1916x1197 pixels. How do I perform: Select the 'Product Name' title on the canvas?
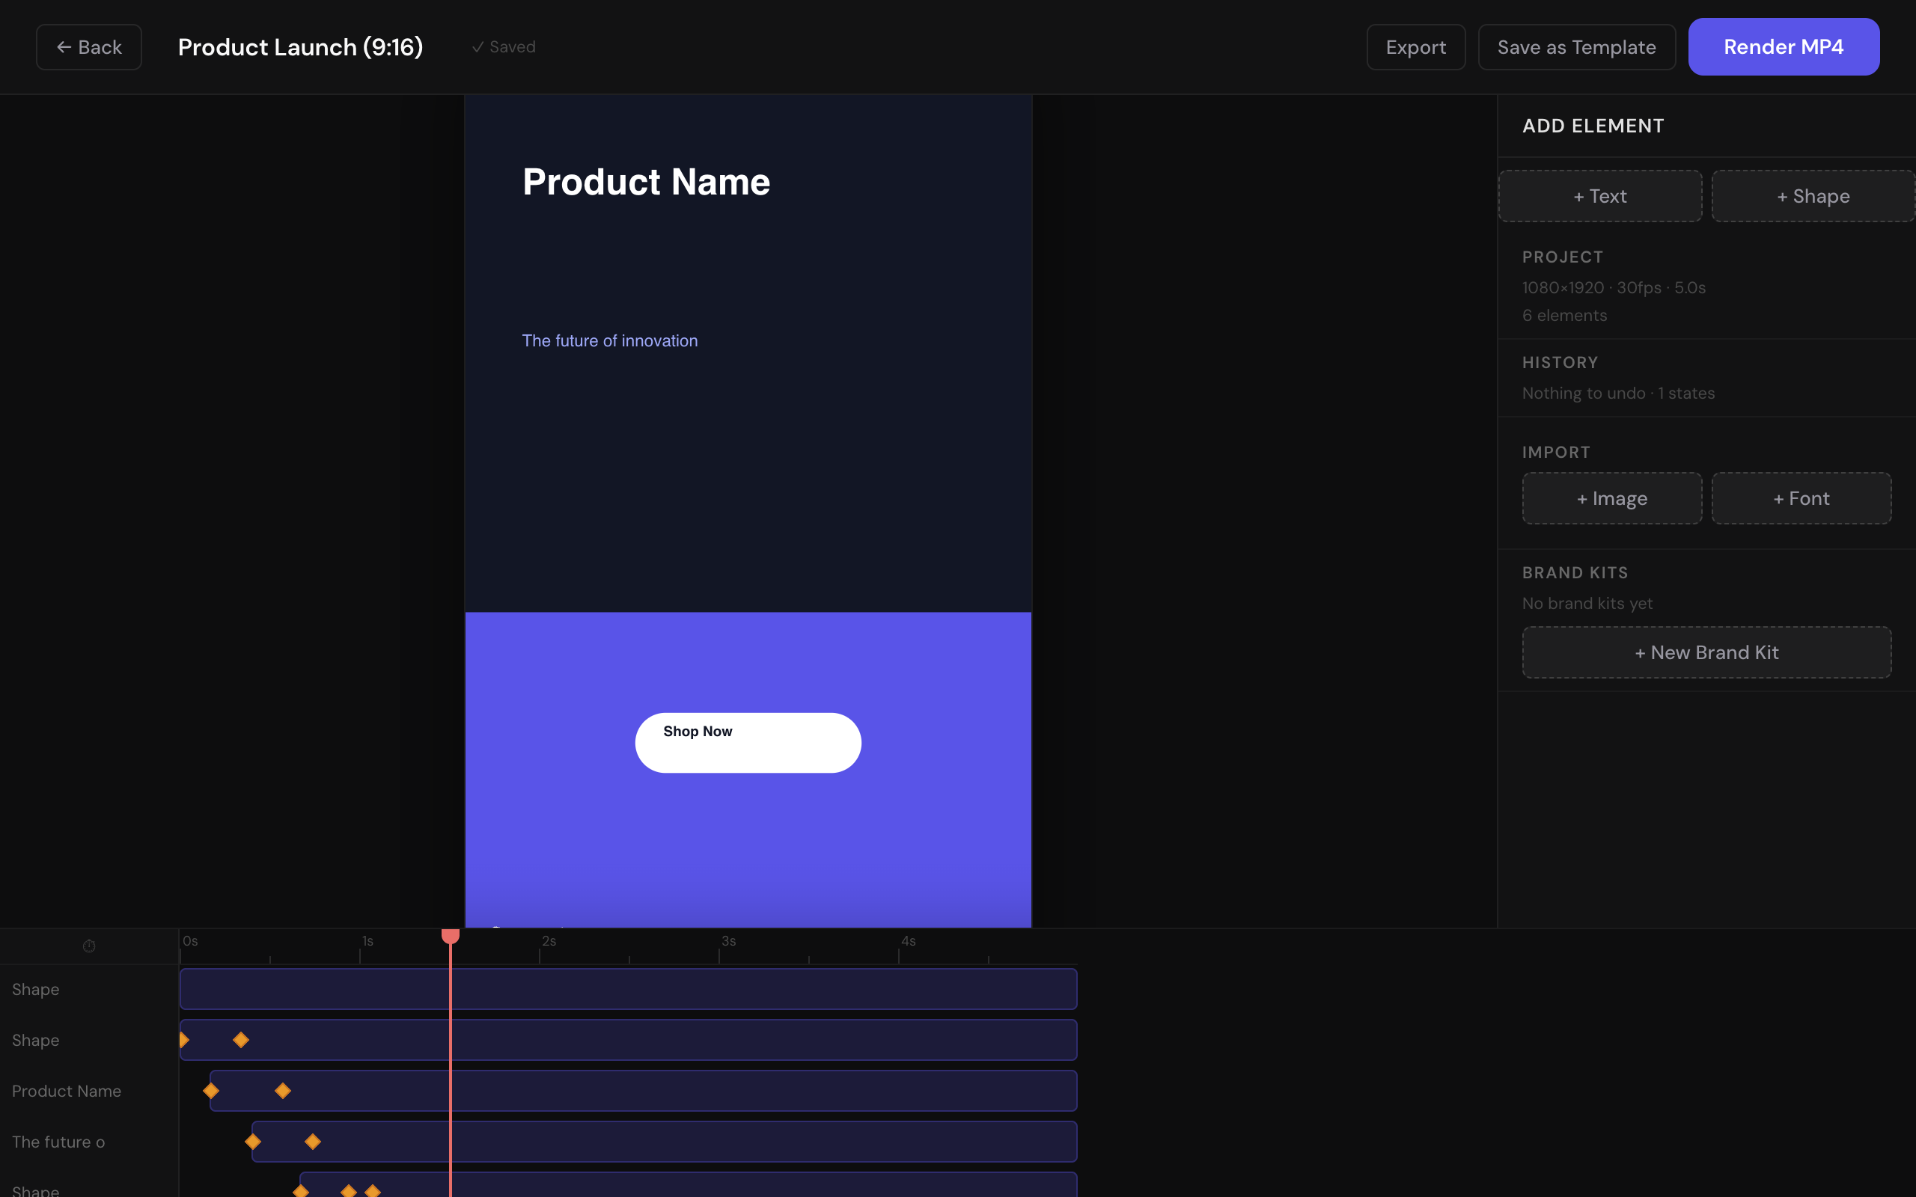click(x=645, y=181)
